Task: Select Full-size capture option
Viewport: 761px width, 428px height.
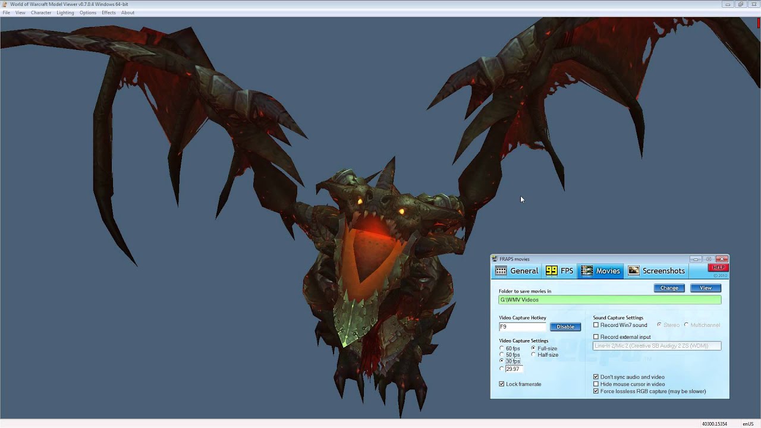Action: click(533, 348)
